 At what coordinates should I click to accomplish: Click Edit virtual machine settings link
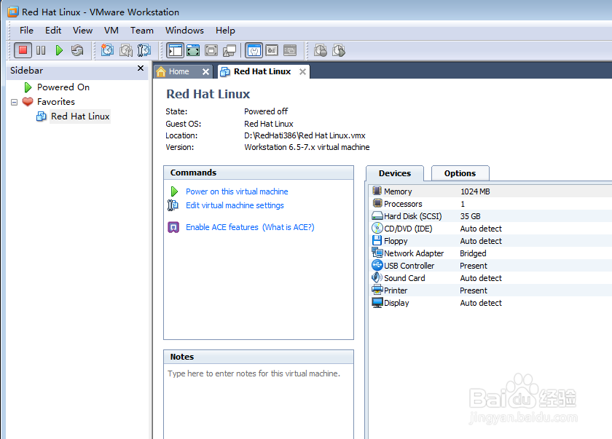(x=235, y=205)
